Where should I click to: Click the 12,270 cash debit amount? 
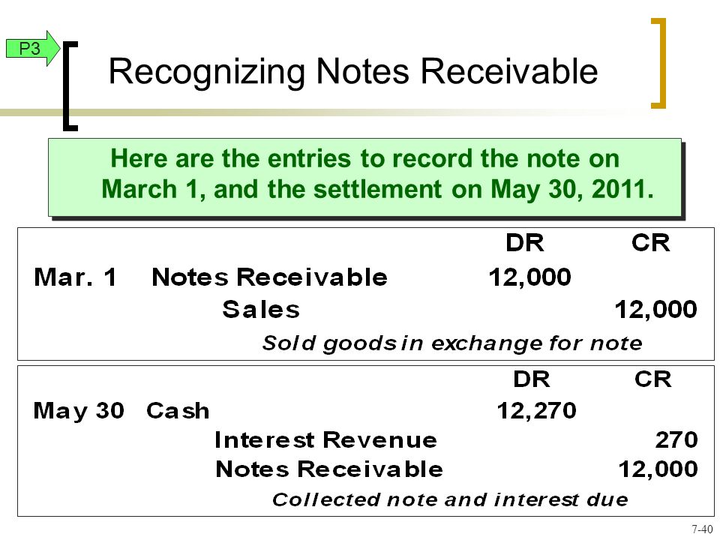[x=536, y=410]
